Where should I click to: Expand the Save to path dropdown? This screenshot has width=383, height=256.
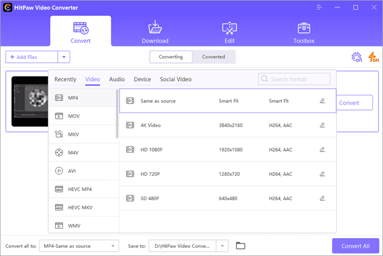tap(223, 246)
